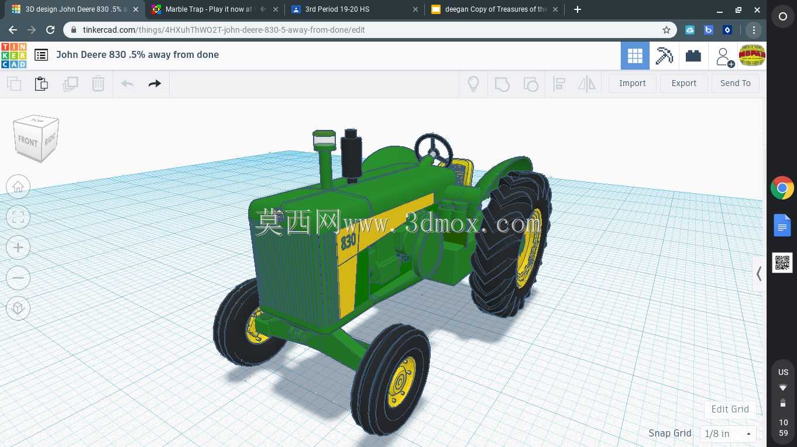Open the Chrome three-dot menu

[754, 30]
